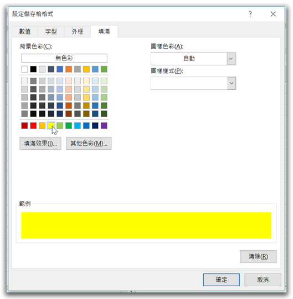The width and height of the screenshot is (293, 299).
Task: Select the orange theme swatch in top row
Action: 69,69
